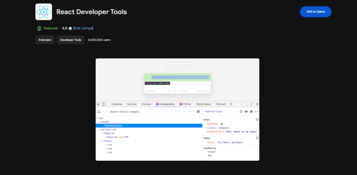
Task: Click the eye icon to inspect DOM element
Action: click(246, 112)
